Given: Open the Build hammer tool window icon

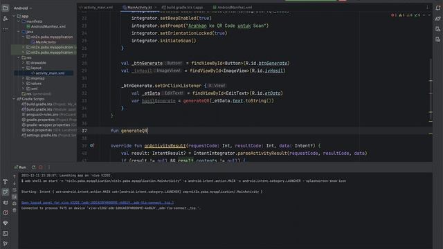Looking at the screenshot, I should click(6, 181).
